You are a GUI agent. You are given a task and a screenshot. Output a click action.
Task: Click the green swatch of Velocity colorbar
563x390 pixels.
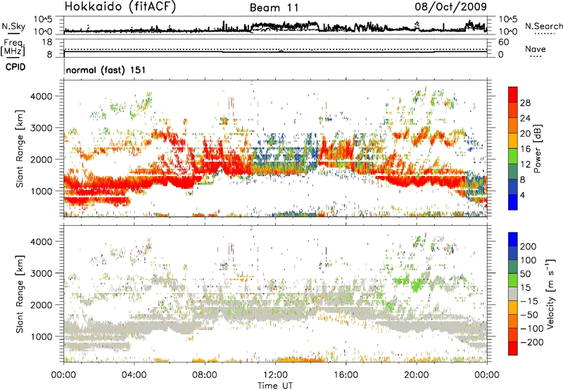coord(513,280)
